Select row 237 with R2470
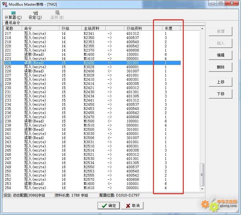This screenshot has height=215, width=241. tap(92, 117)
